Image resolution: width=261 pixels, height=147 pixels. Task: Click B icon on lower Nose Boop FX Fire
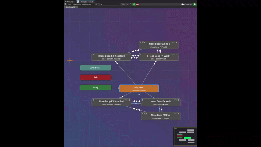(x=179, y=114)
